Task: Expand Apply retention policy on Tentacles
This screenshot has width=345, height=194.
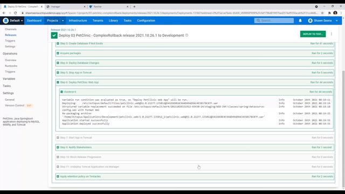Action: [58, 176]
